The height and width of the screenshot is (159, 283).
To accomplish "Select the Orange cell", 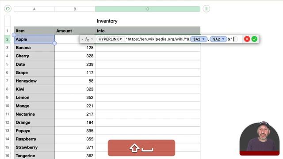I will point(34,122).
